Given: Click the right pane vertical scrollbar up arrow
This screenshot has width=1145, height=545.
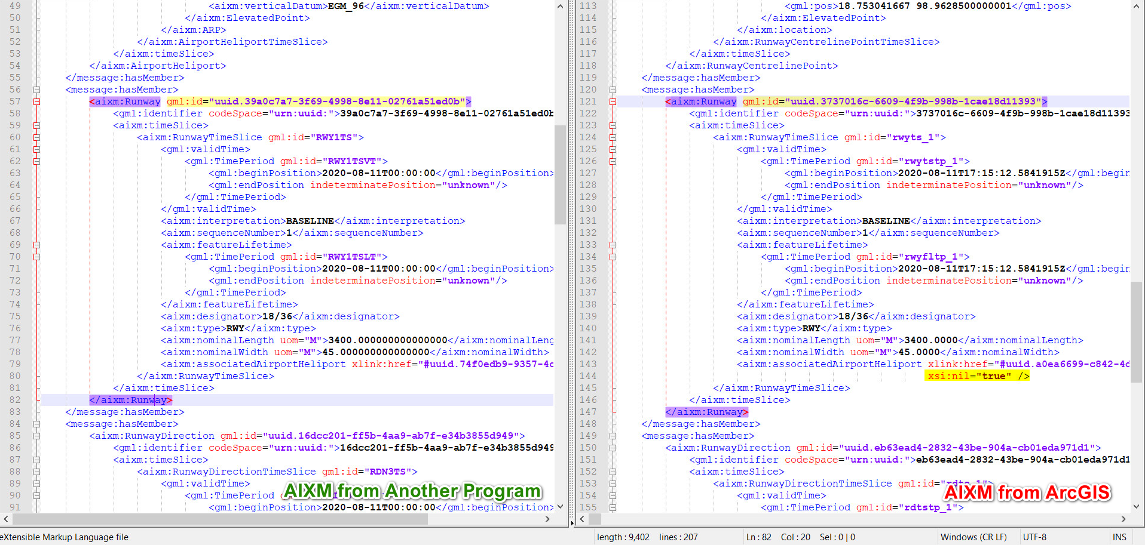Looking at the screenshot, I should tap(1136, 6).
